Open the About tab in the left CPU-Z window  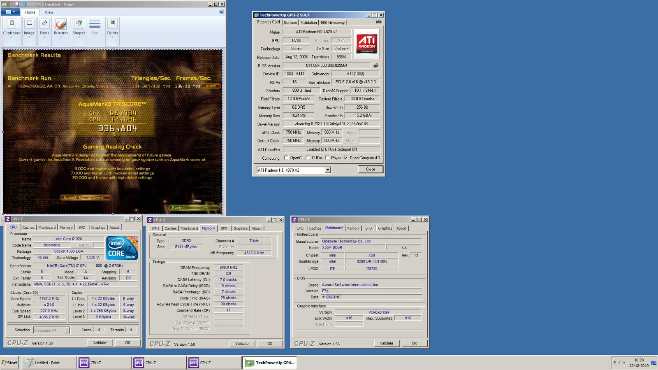(114, 228)
